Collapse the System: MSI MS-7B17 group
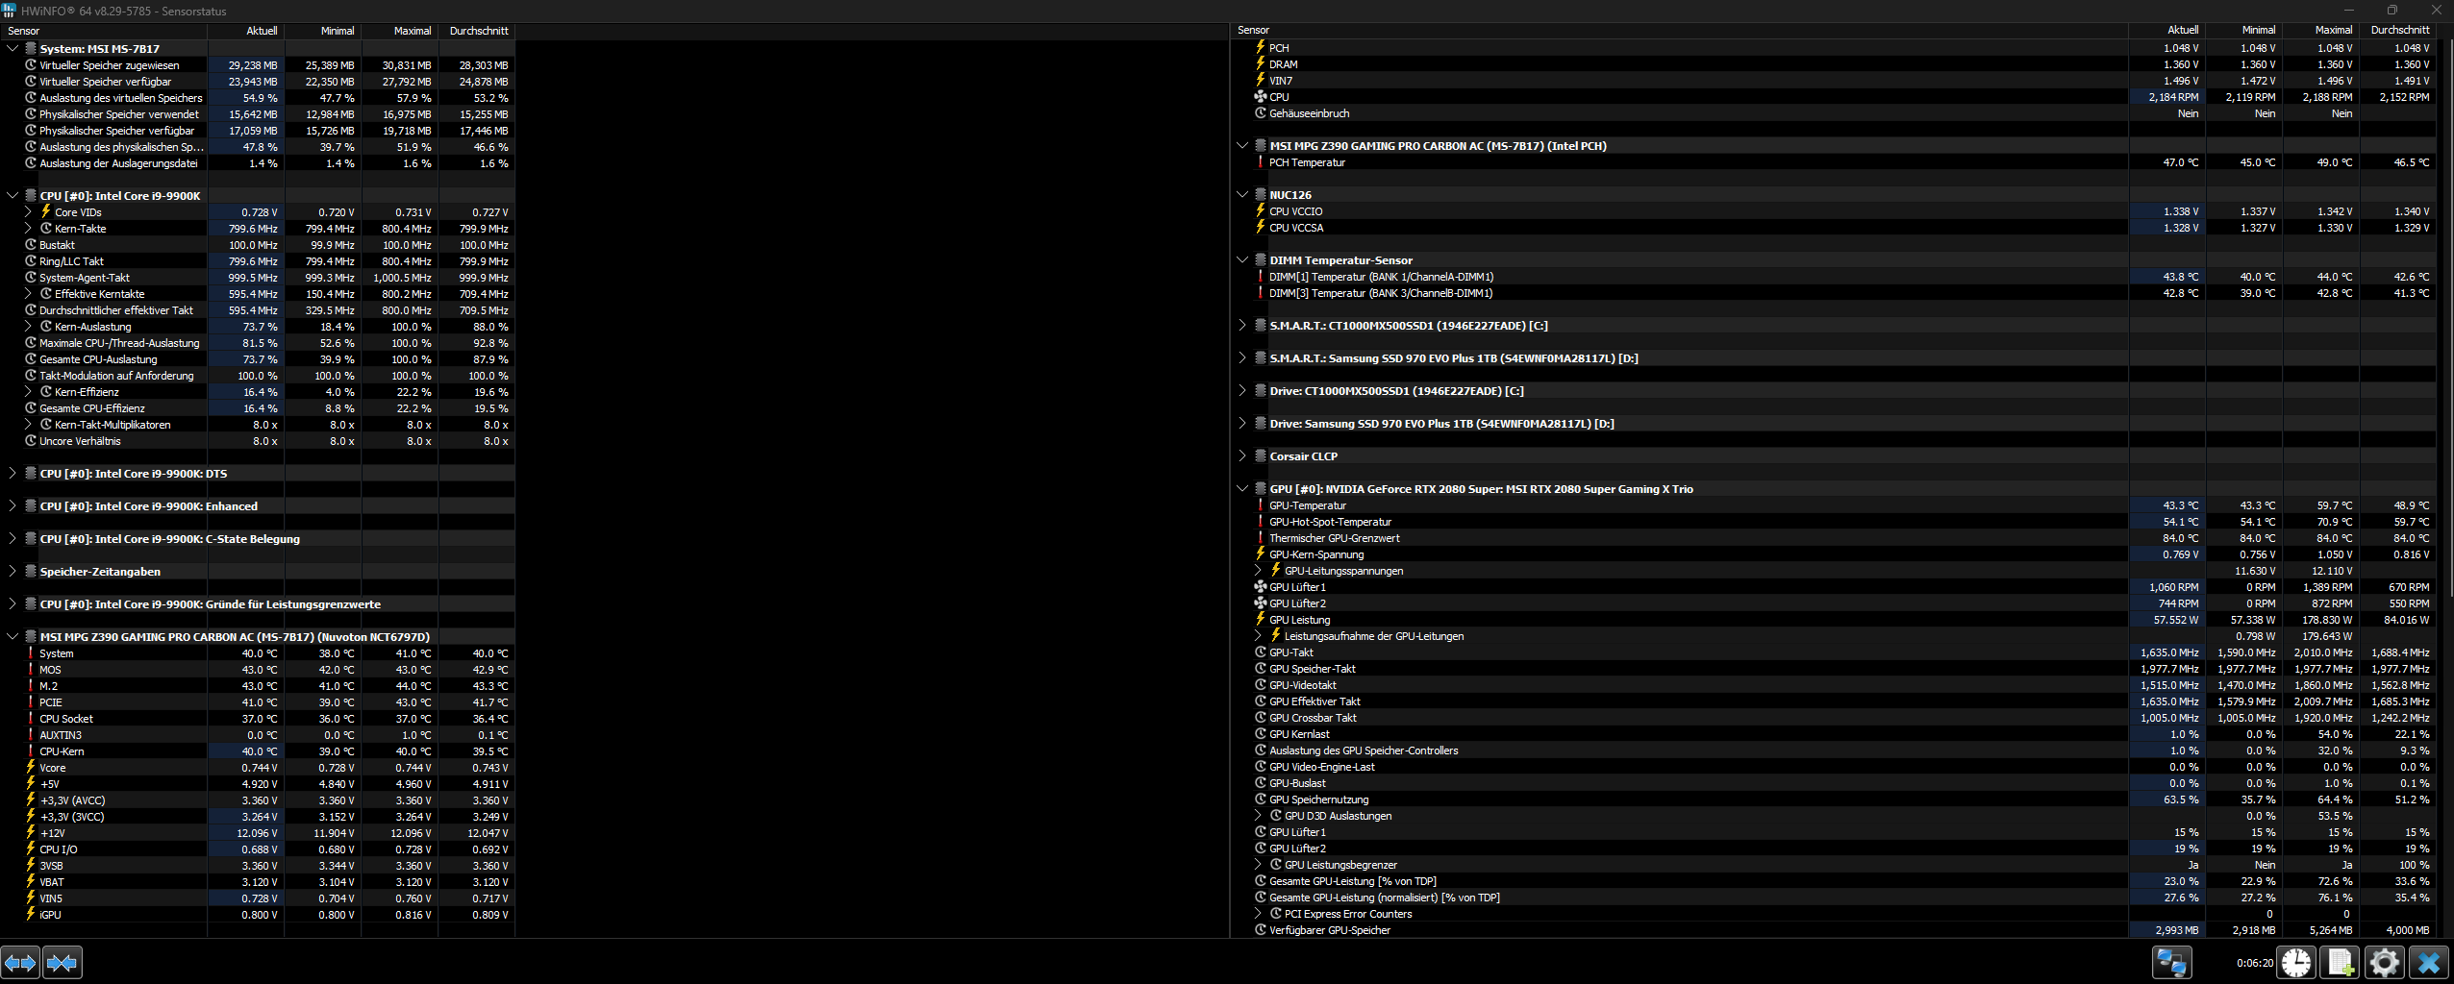The height and width of the screenshot is (984, 2454). [x=13, y=48]
